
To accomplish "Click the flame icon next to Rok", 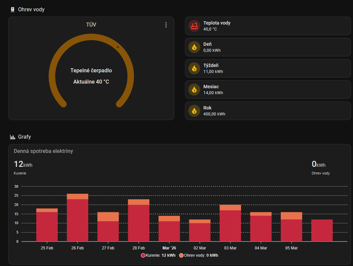I will pyautogui.click(x=194, y=111).
